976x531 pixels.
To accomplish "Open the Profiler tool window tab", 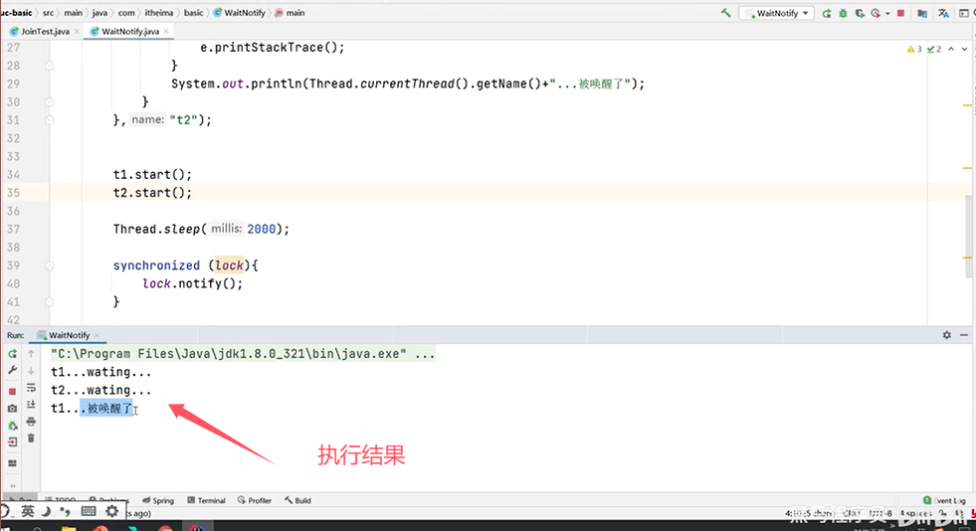I will tap(254, 500).
